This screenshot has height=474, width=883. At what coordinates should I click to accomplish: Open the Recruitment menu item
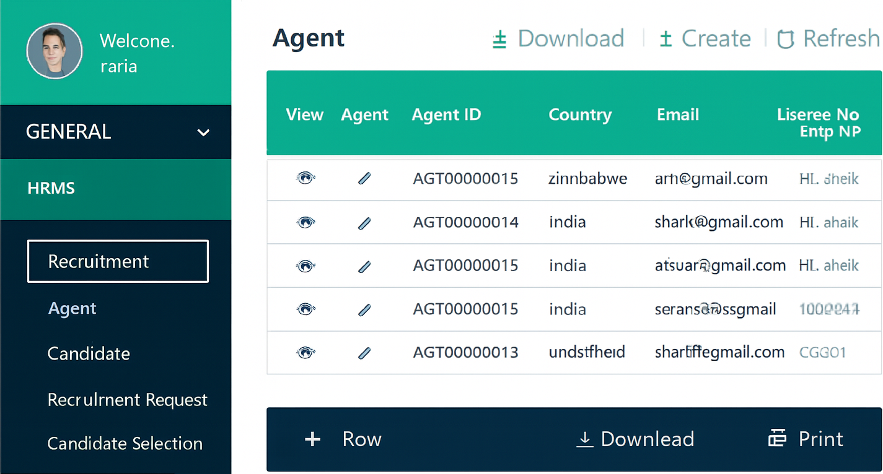pyautogui.click(x=118, y=261)
